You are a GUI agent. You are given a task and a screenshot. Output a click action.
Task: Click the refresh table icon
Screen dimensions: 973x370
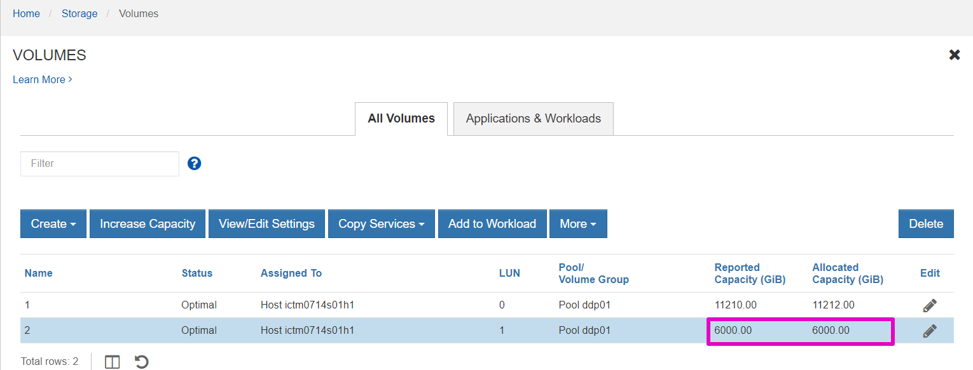[x=142, y=362]
